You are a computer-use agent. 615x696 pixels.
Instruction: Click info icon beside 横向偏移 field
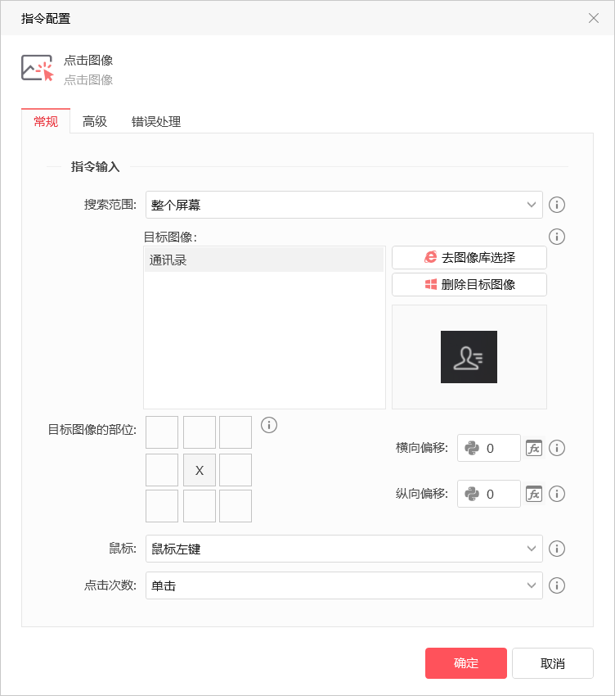tap(556, 448)
